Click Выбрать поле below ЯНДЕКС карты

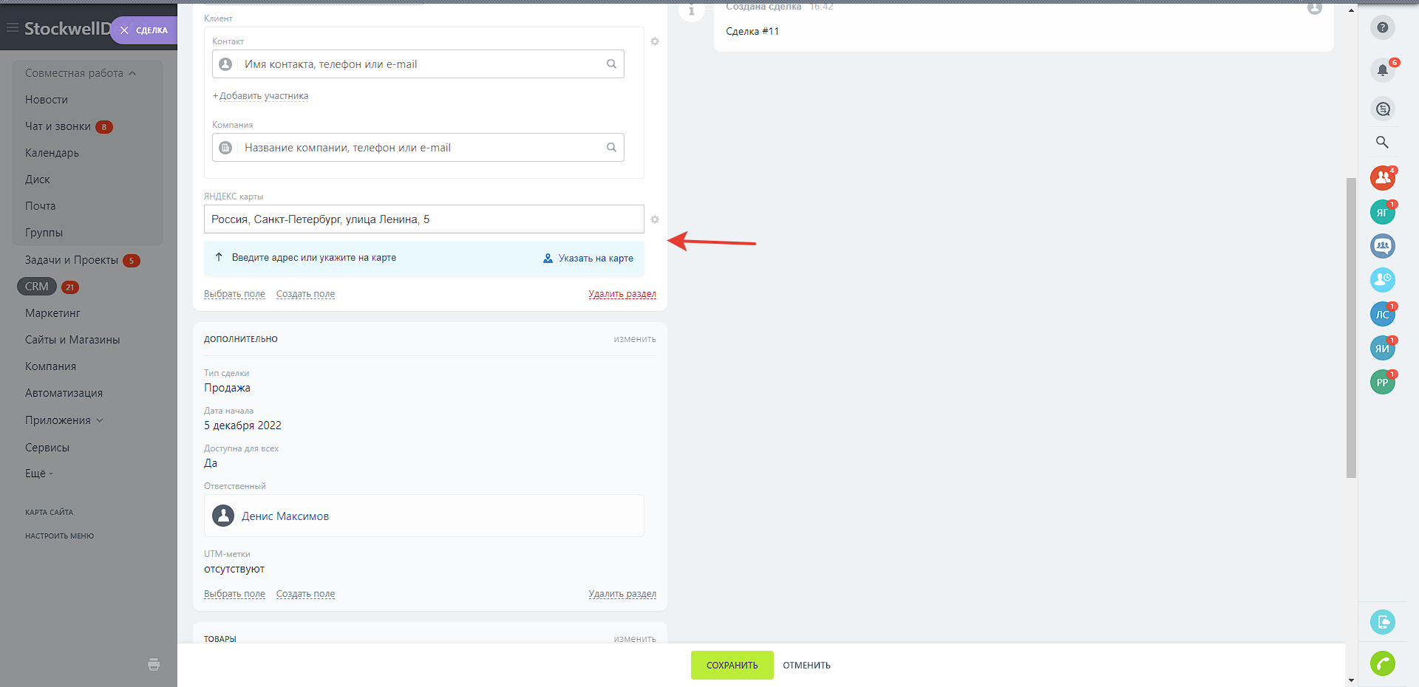coord(234,294)
